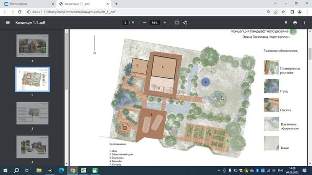
Task: Click the Chrome icon on the taskbar
Action: [73, 171]
